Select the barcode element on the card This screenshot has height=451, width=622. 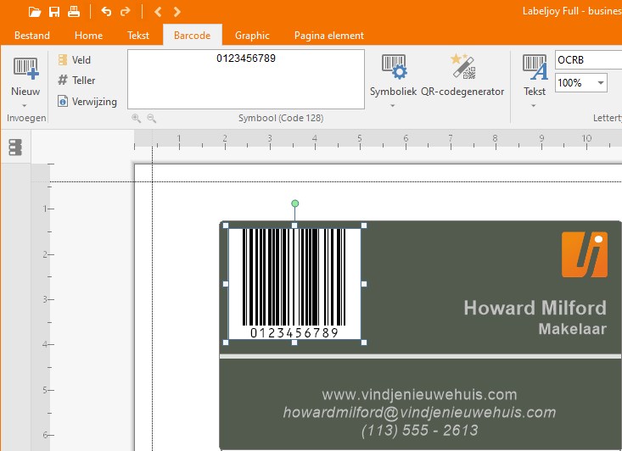click(294, 284)
